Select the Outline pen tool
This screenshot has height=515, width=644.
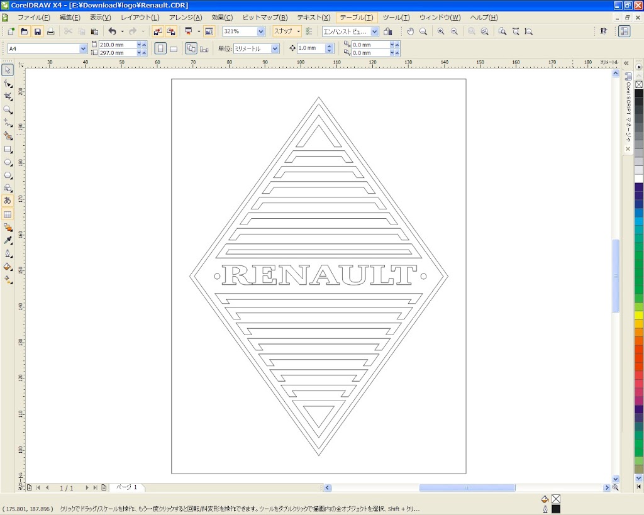click(8, 254)
